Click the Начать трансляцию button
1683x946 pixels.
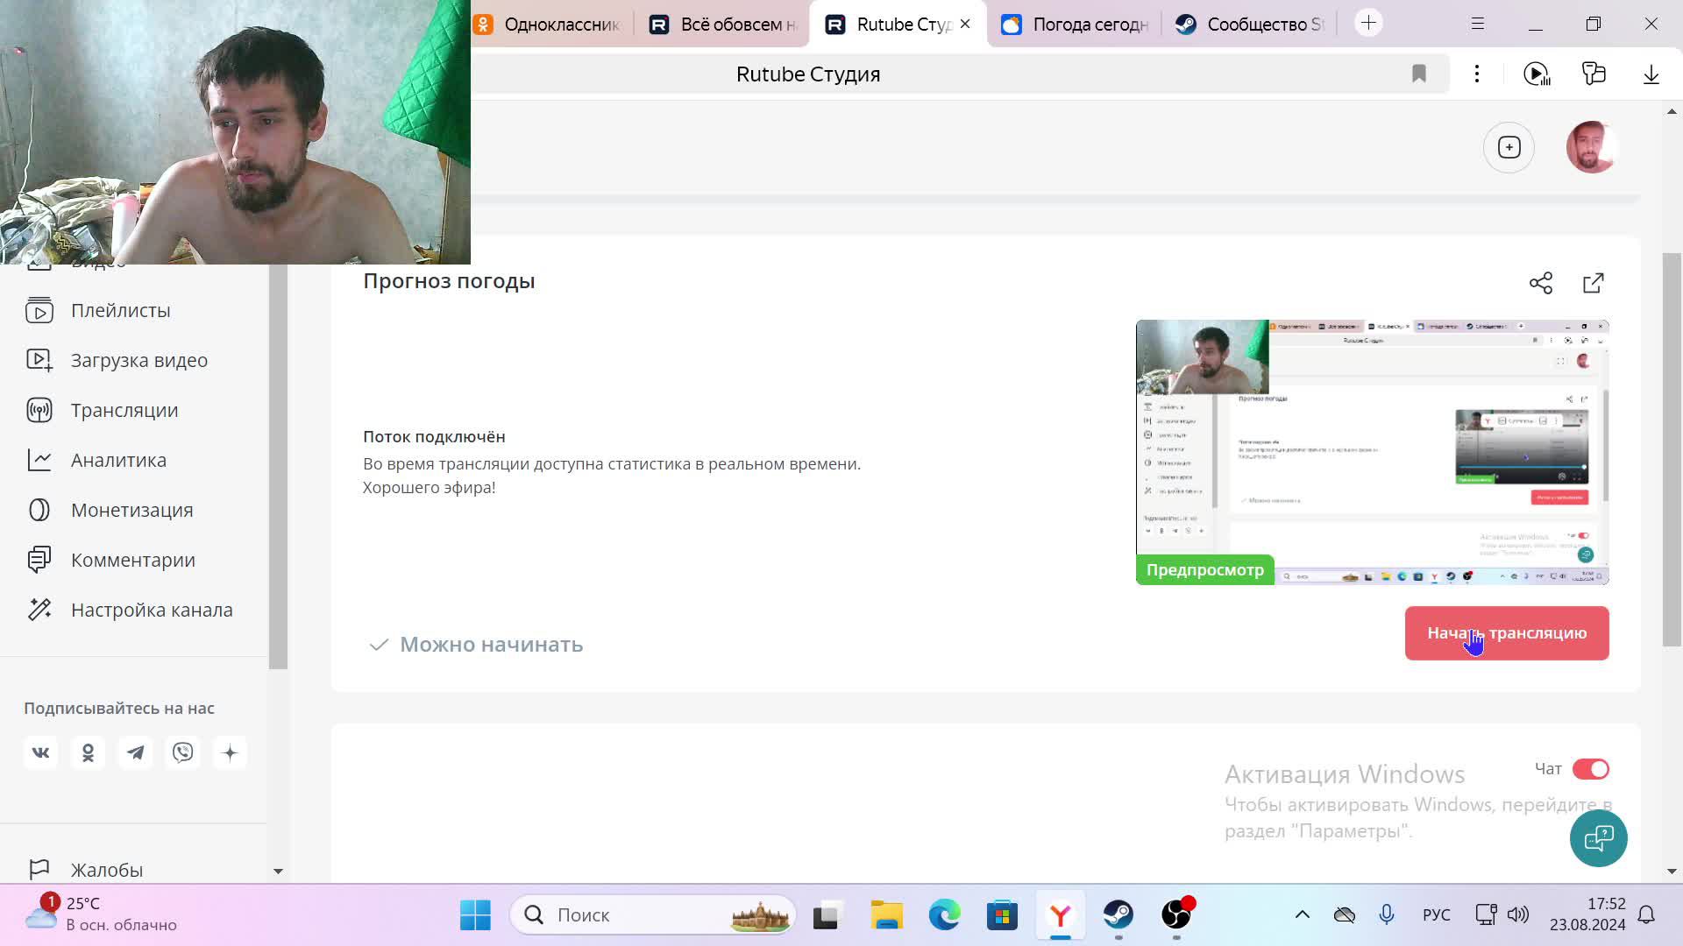pyautogui.click(x=1506, y=632)
